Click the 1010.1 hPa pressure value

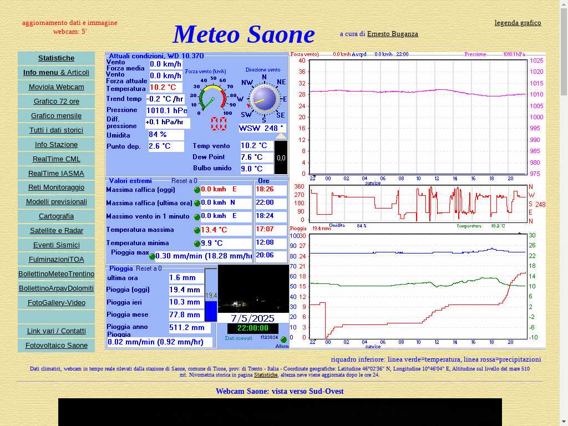point(166,110)
